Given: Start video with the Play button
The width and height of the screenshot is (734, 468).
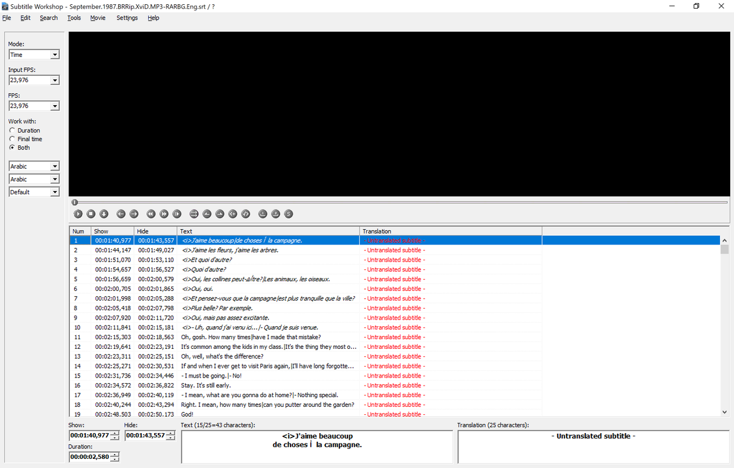Looking at the screenshot, I should (78, 214).
